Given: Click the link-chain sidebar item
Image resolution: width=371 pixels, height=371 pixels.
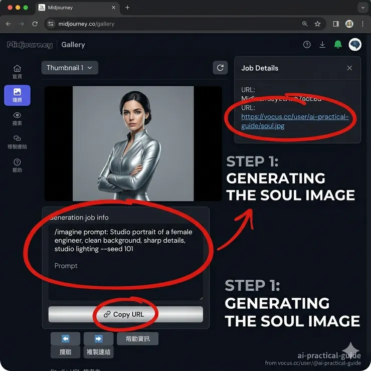Looking at the screenshot, I should click(x=17, y=142).
